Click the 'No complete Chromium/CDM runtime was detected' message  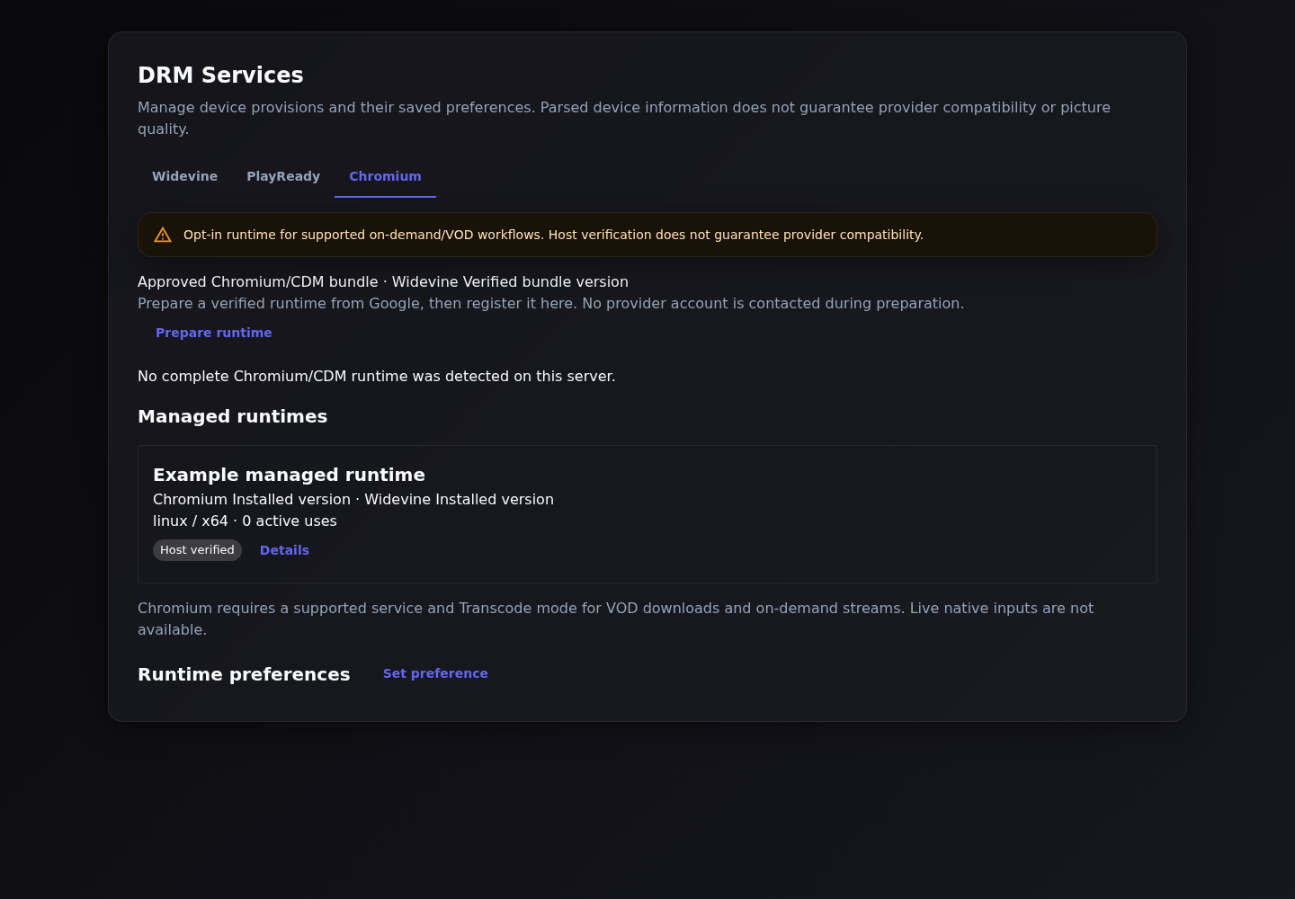(376, 376)
